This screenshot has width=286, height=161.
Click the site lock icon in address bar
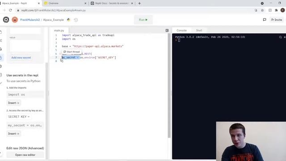[x=18, y=10]
